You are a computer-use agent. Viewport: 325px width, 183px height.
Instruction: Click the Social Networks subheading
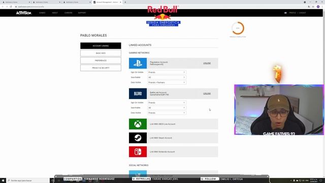[139, 165]
